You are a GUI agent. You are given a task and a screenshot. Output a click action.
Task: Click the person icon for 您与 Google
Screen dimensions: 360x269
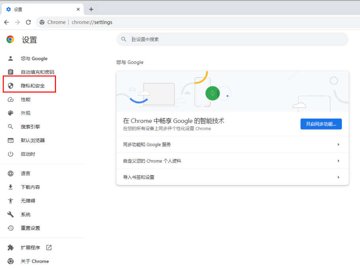[11, 58]
